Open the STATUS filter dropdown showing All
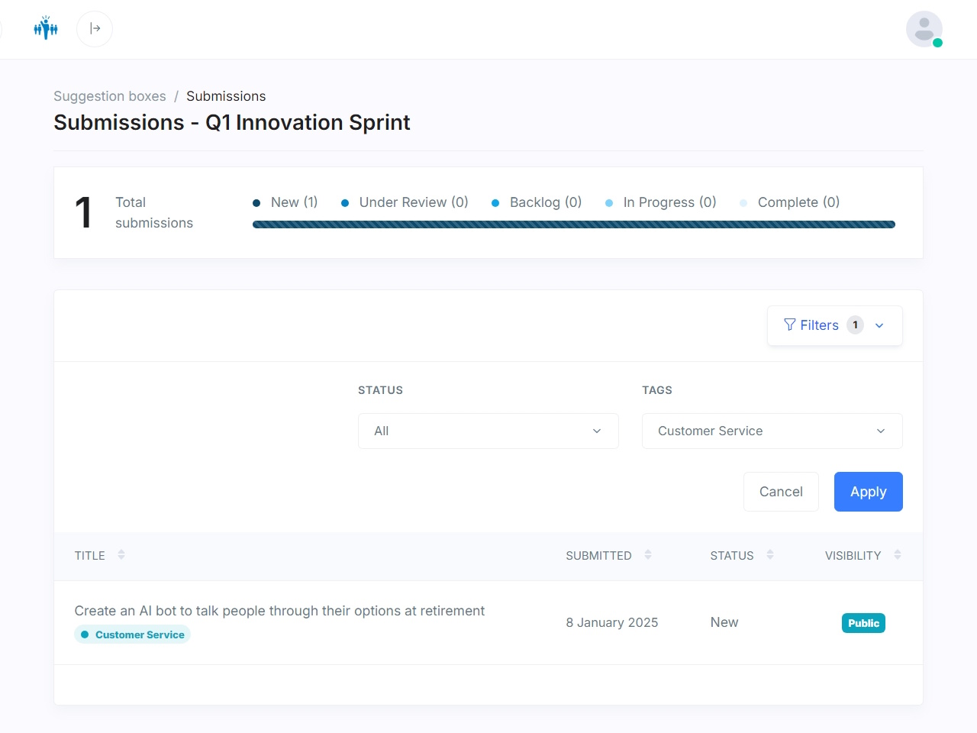The height and width of the screenshot is (733, 977). point(488,431)
